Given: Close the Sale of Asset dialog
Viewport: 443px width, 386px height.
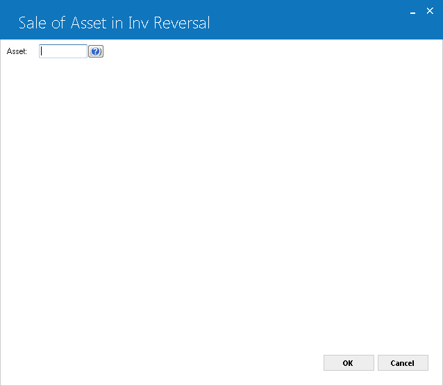Looking at the screenshot, I should coord(430,11).
